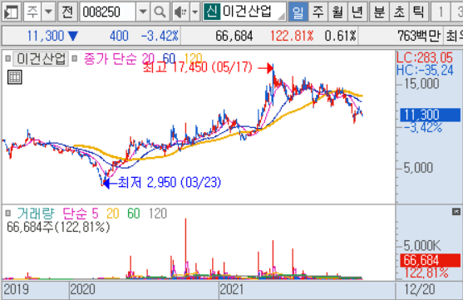Click the blue 60 moving average label
Screen dimensions: 463x300
click(170, 58)
